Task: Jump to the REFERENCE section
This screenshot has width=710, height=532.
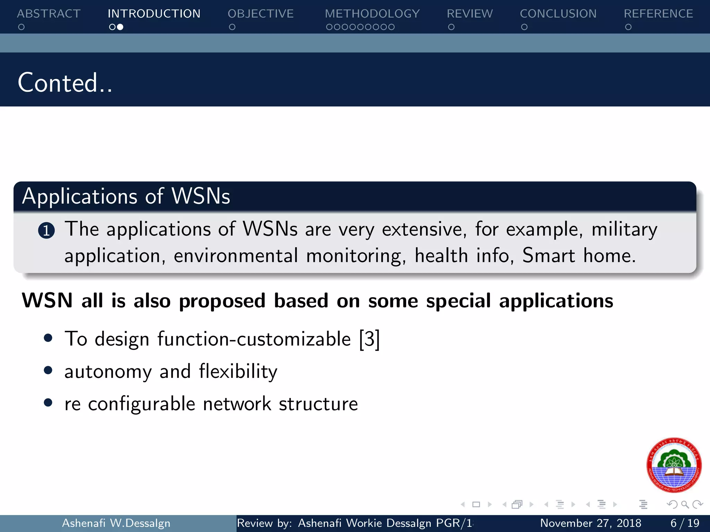Action: [658, 14]
